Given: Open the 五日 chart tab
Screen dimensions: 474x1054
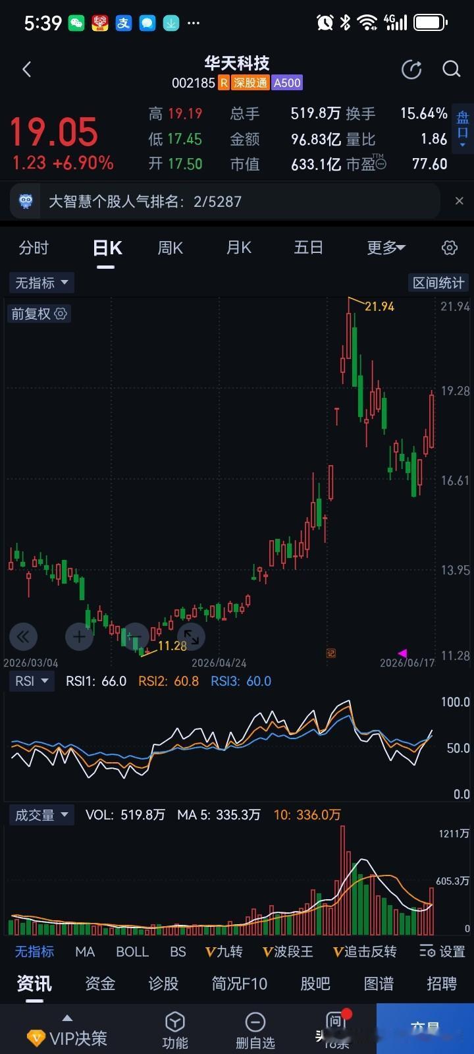Looking at the screenshot, I should pyautogui.click(x=308, y=248).
